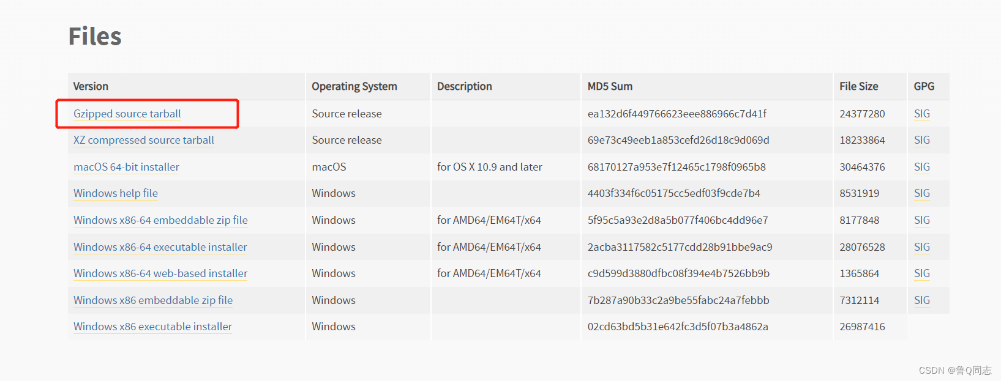The width and height of the screenshot is (1001, 381).
Task: Click SIG for x86-64 web-based installer
Action: point(921,273)
